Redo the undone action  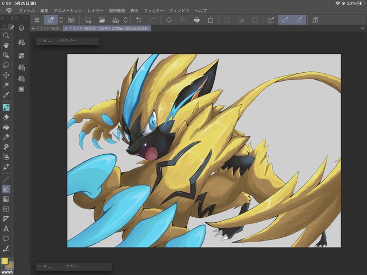(152, 20)
